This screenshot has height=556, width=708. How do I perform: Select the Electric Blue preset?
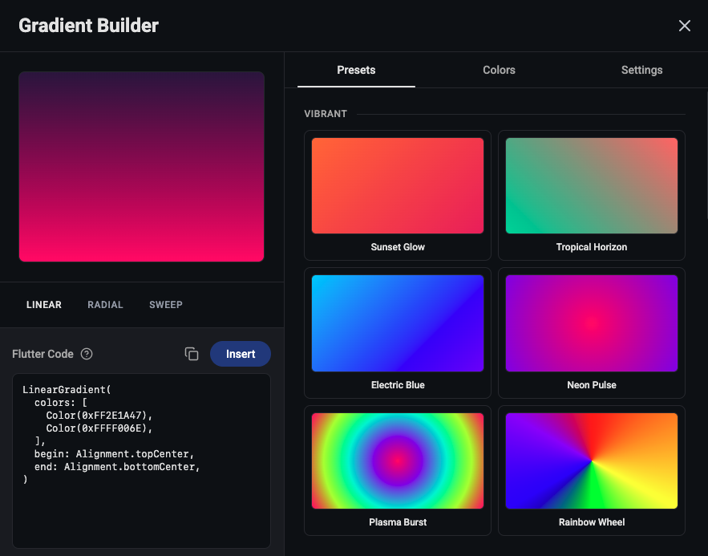[397, 323]
